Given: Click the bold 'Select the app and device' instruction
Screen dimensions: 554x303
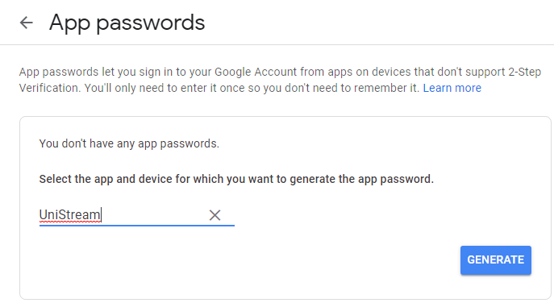Looking at the screenshot, I should (x=236, y=179).
